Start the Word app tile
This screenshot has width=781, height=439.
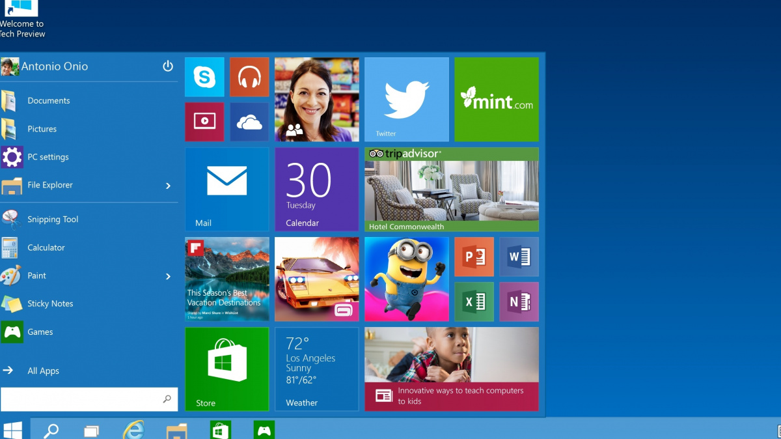click(519, 256)
